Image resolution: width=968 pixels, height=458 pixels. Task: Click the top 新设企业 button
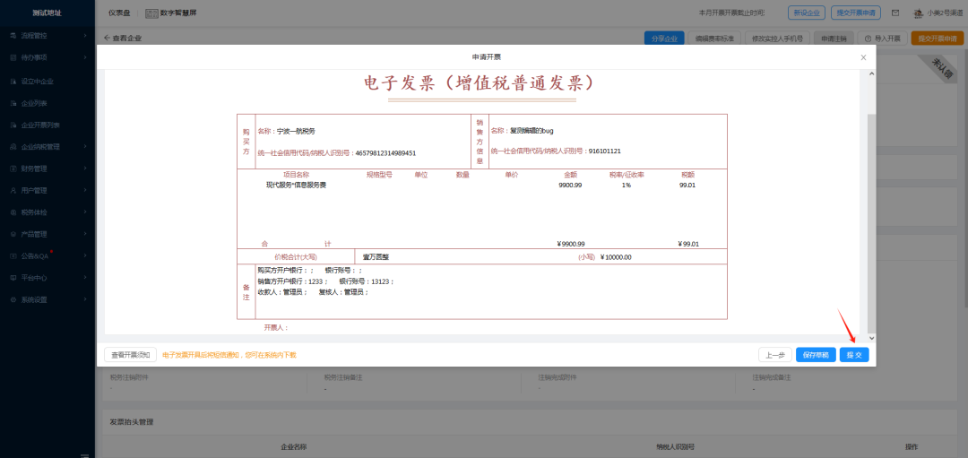pyautogui.click(x=805, y=13)
